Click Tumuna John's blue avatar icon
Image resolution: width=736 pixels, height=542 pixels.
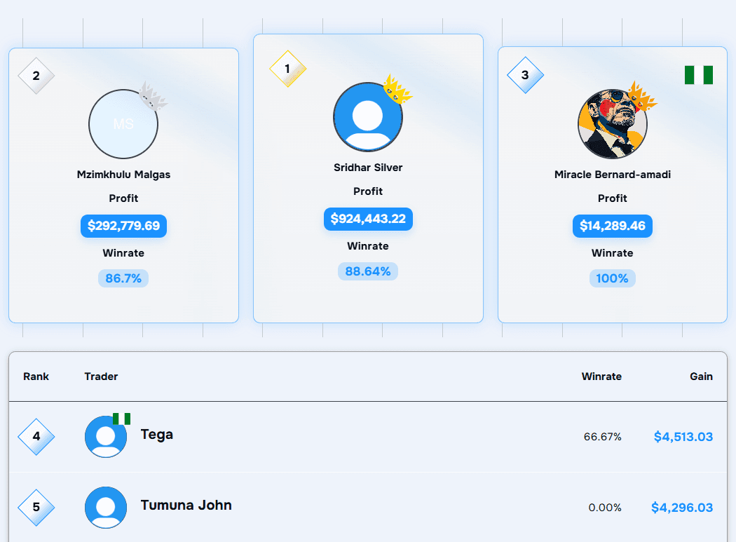pos(106,506)
